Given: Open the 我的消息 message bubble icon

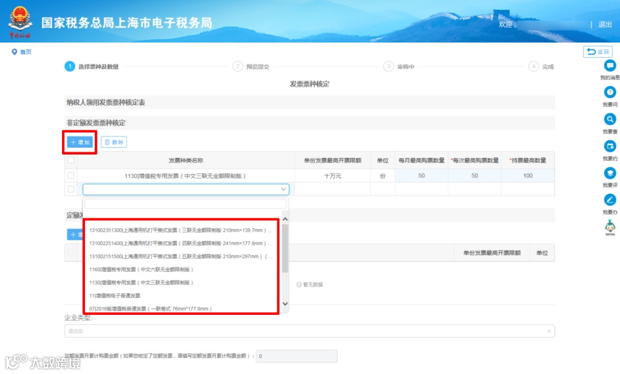Looking at the screenshot, I should coord(610,65).
